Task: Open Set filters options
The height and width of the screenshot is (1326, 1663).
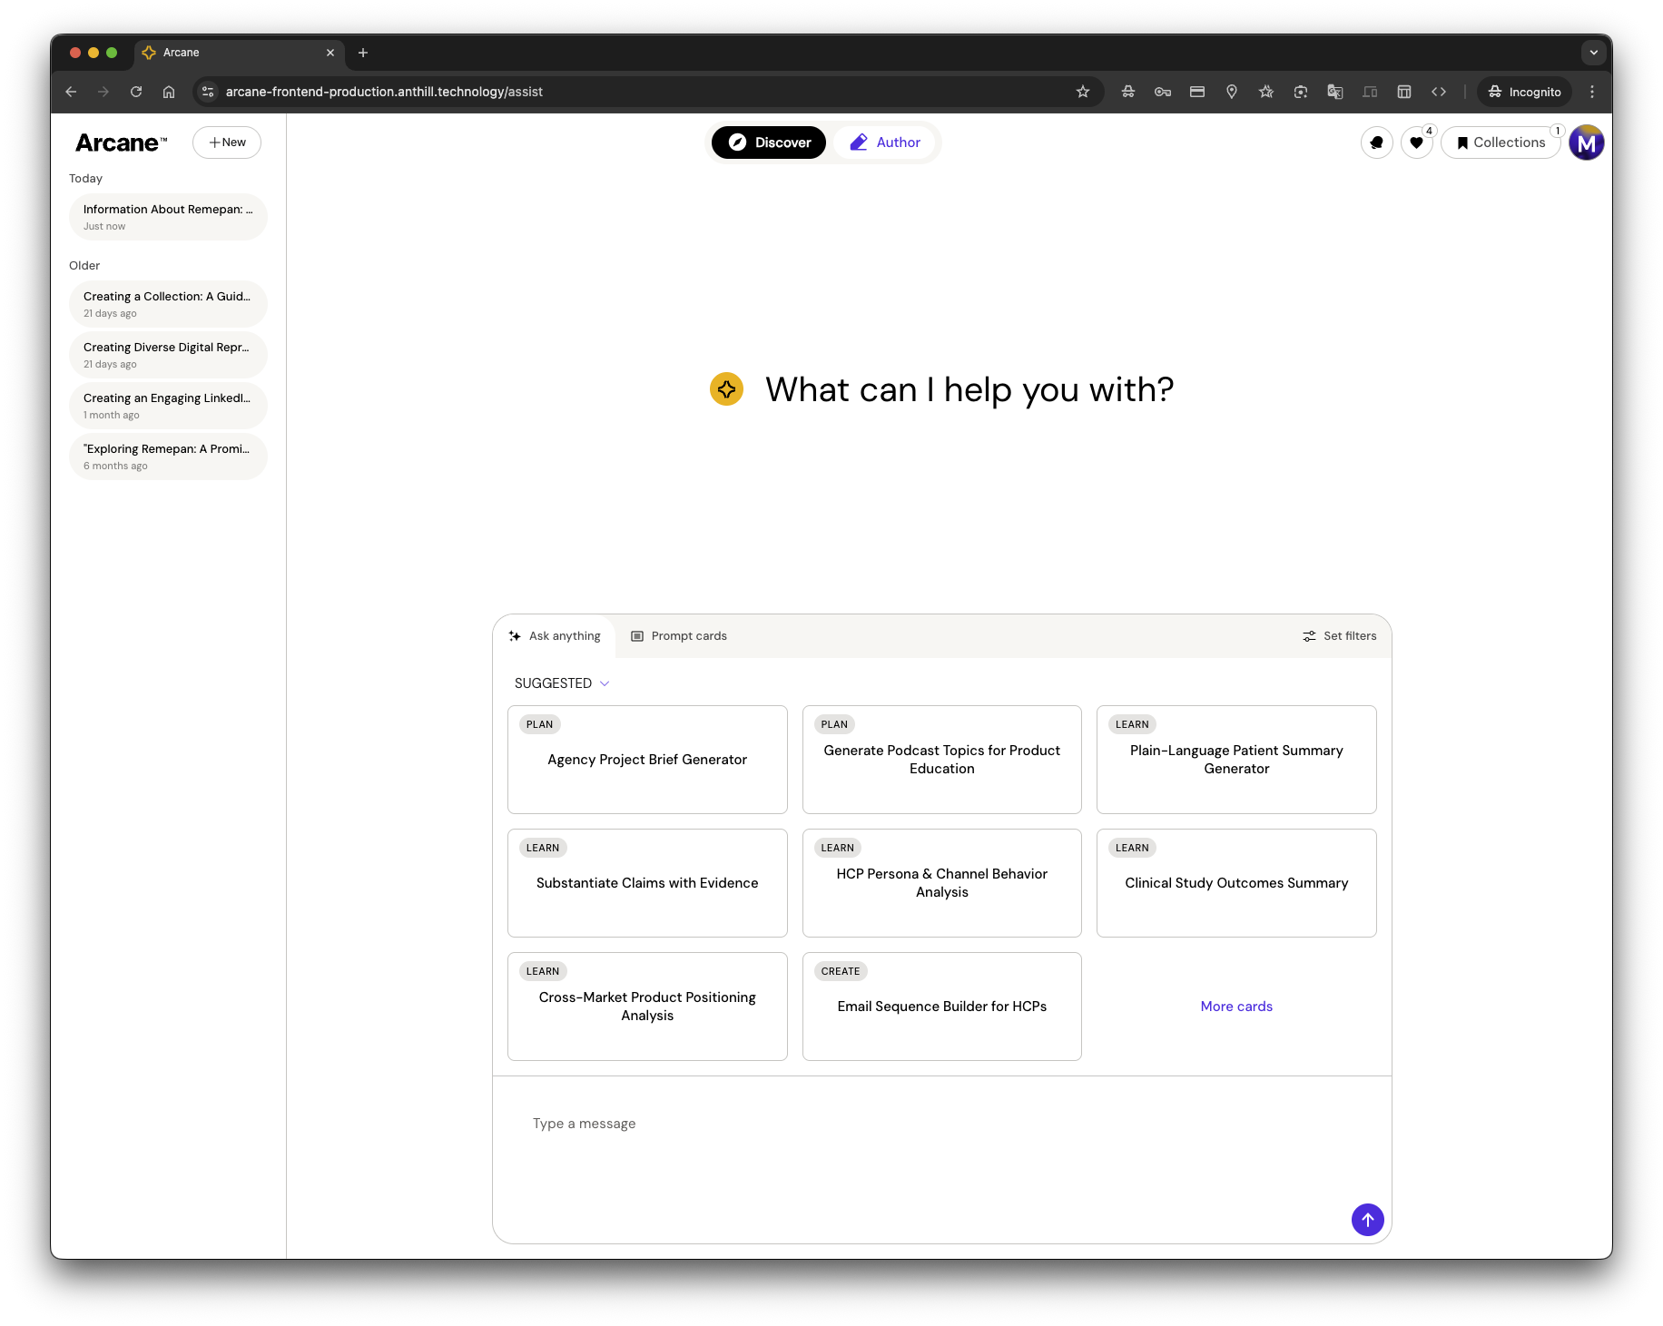Action: click(x=1339, y=636)
